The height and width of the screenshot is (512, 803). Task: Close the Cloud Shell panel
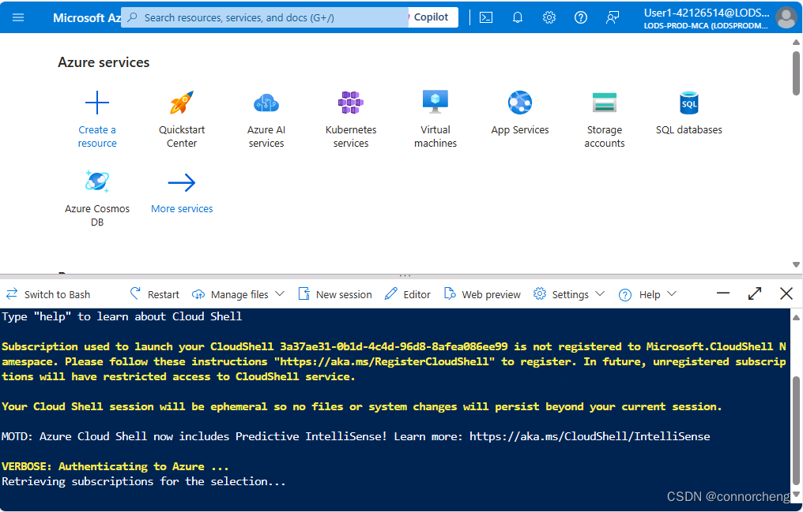click(786, 293)
